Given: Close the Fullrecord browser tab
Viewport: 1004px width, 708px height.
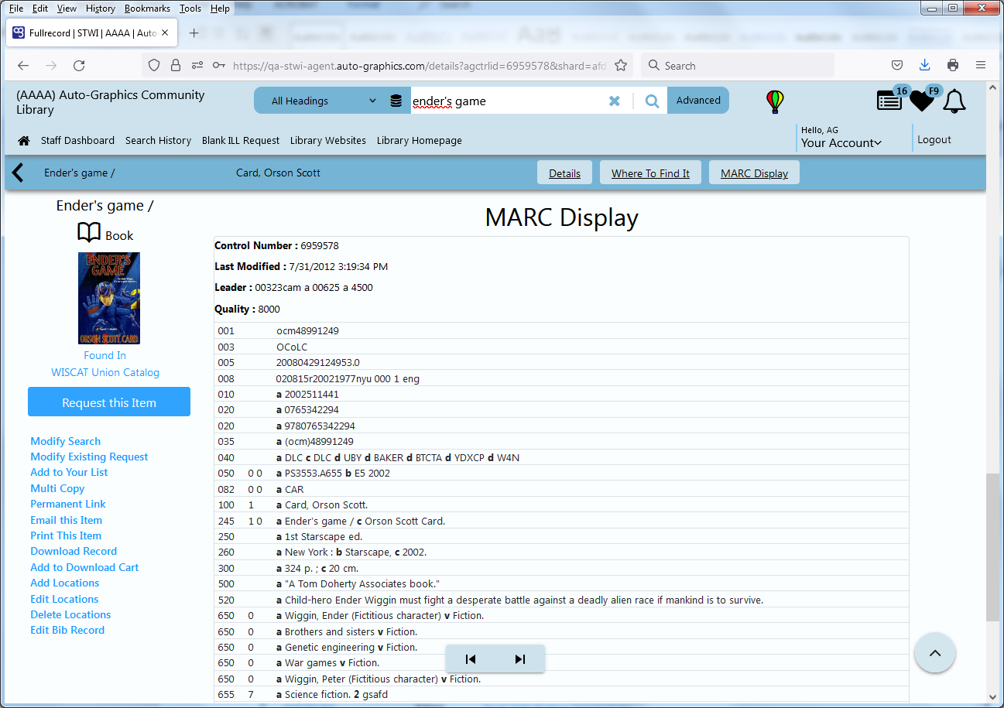Looking at the screenshot, I should point(165,33).
